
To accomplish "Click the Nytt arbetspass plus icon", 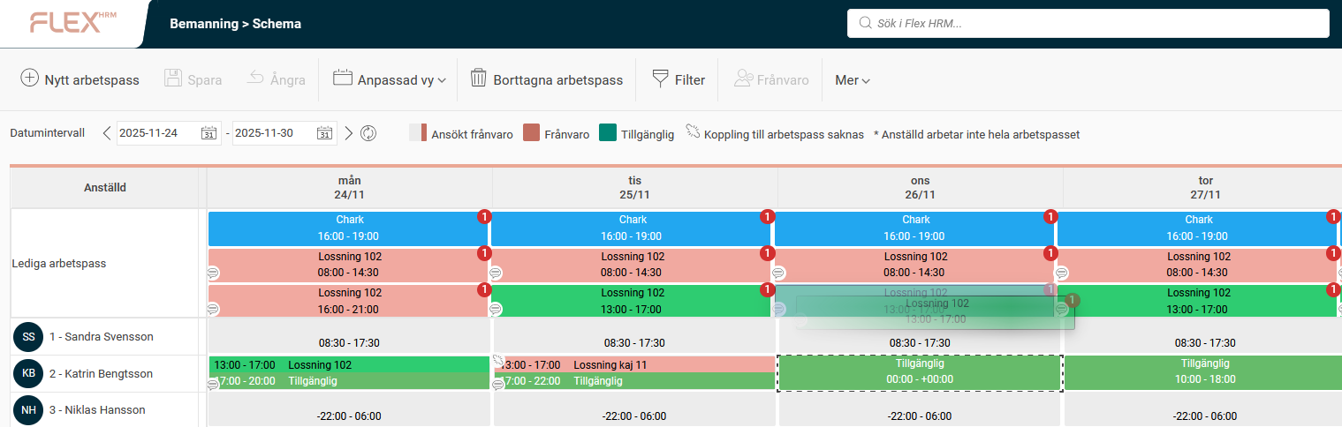I will 30,79.
